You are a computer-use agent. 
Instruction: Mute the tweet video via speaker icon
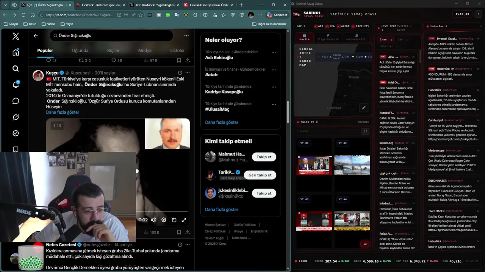pyautogui.click(x=153, y=220)
